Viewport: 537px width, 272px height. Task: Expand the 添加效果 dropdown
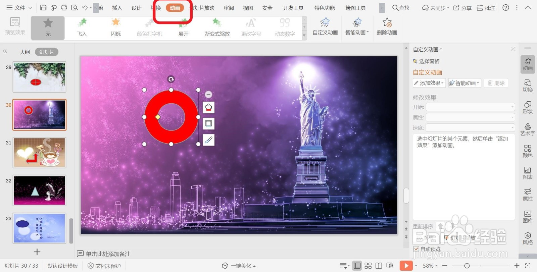coord(429,83)
